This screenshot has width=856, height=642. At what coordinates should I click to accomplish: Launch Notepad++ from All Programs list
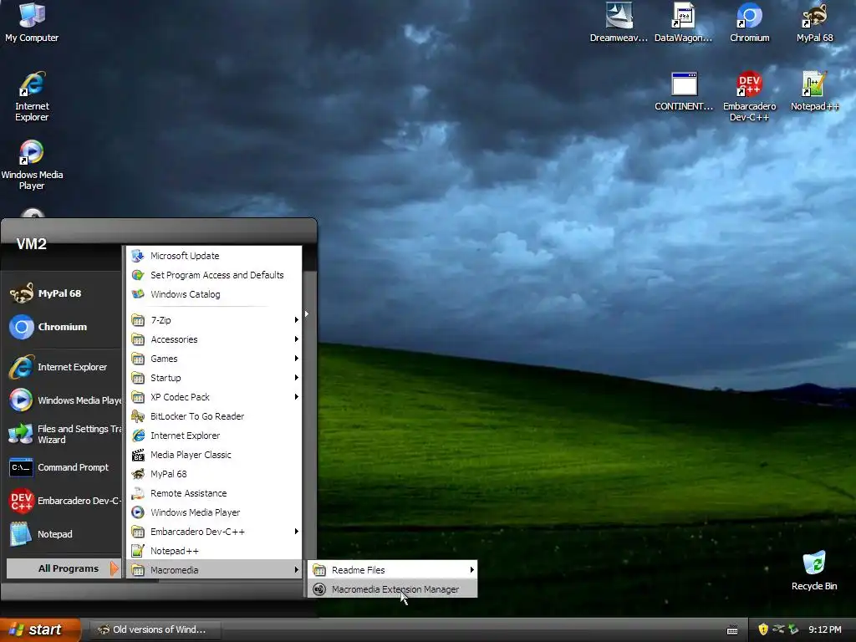214,551
